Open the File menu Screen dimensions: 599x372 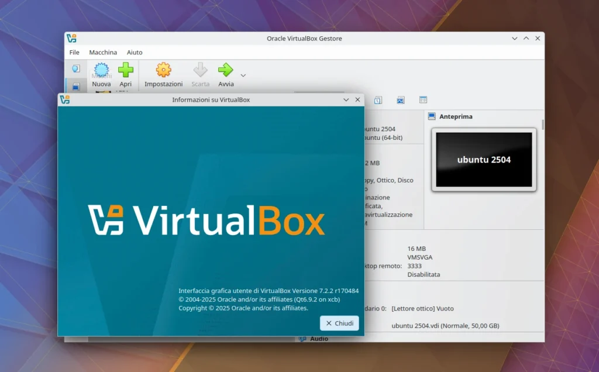(x=74, y=52)
